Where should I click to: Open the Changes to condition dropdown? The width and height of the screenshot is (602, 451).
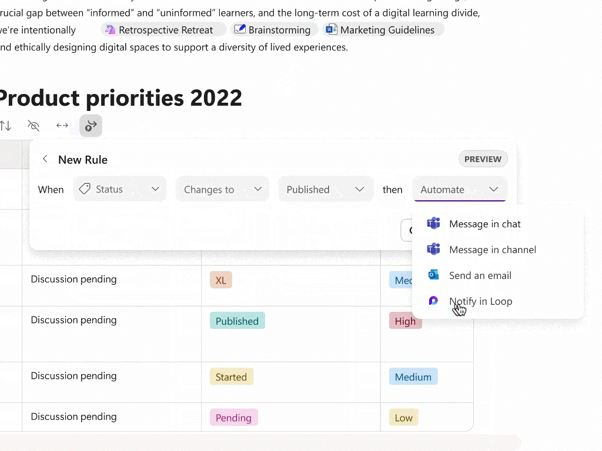pyautogui.click(x=222, y=189)
